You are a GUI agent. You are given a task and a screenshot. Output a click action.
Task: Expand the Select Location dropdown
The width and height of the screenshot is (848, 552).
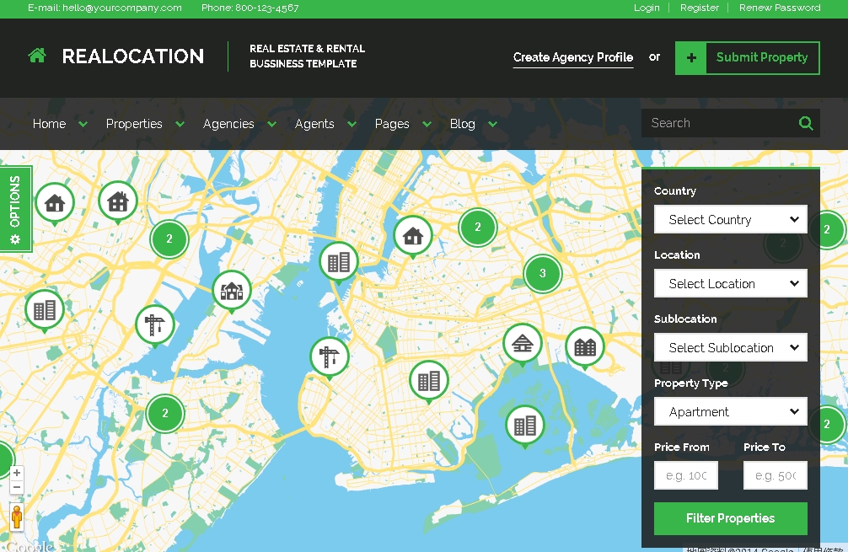point(730,284)
